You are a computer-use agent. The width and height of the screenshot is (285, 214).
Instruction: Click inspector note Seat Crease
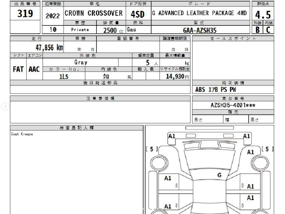click(22, 134)
